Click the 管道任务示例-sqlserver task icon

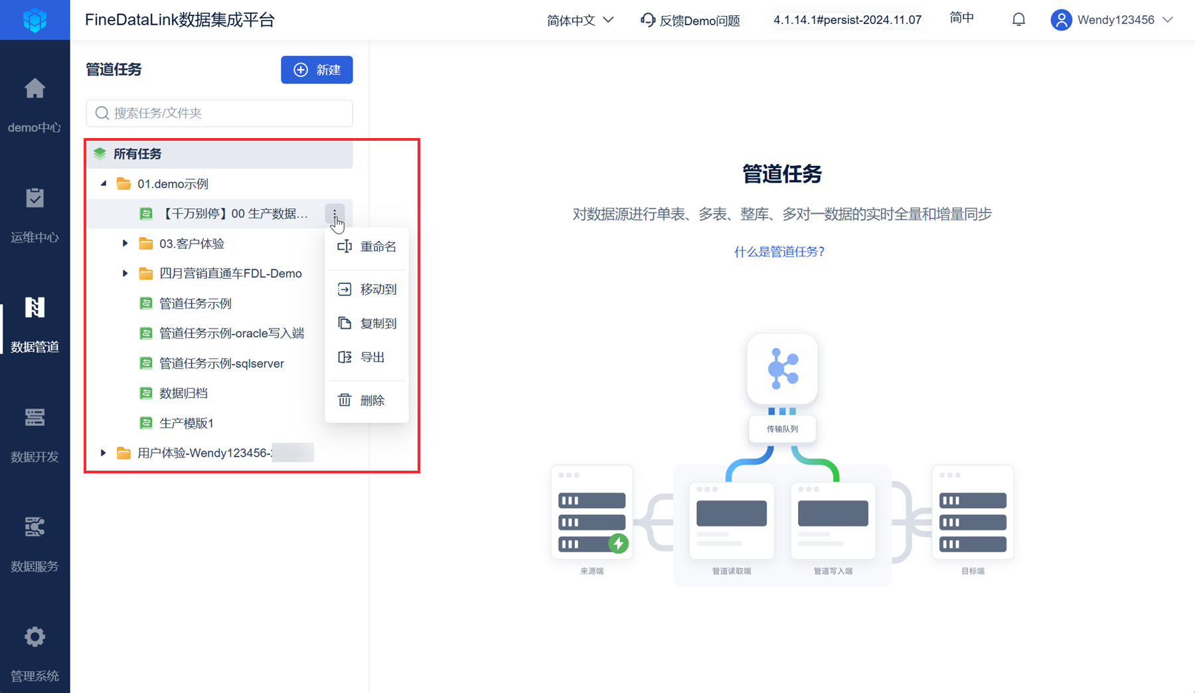click(146, 363)
